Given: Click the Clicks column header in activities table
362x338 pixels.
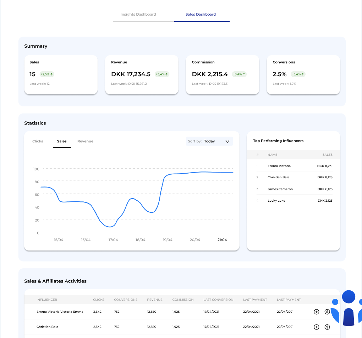Looking at the screenshot, I should tap(99, 300).
